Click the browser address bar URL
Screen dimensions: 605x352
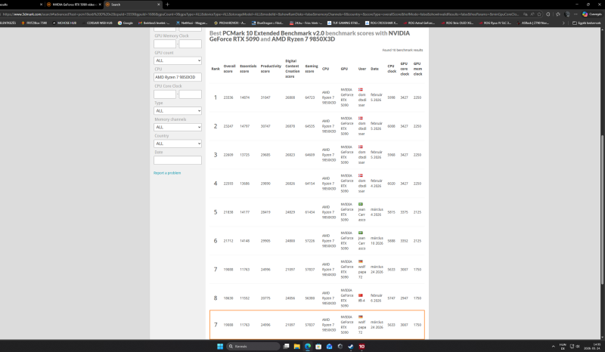point(261,14)
